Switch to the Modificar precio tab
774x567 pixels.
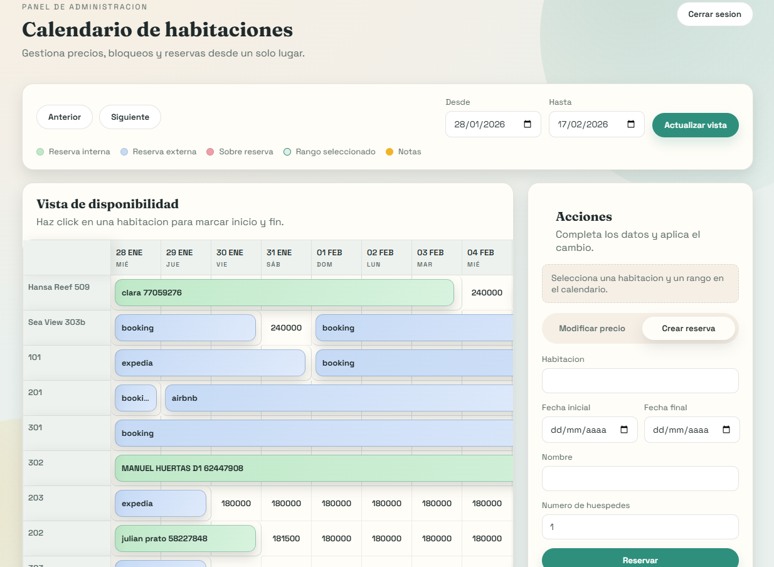(x=591, y=328)
